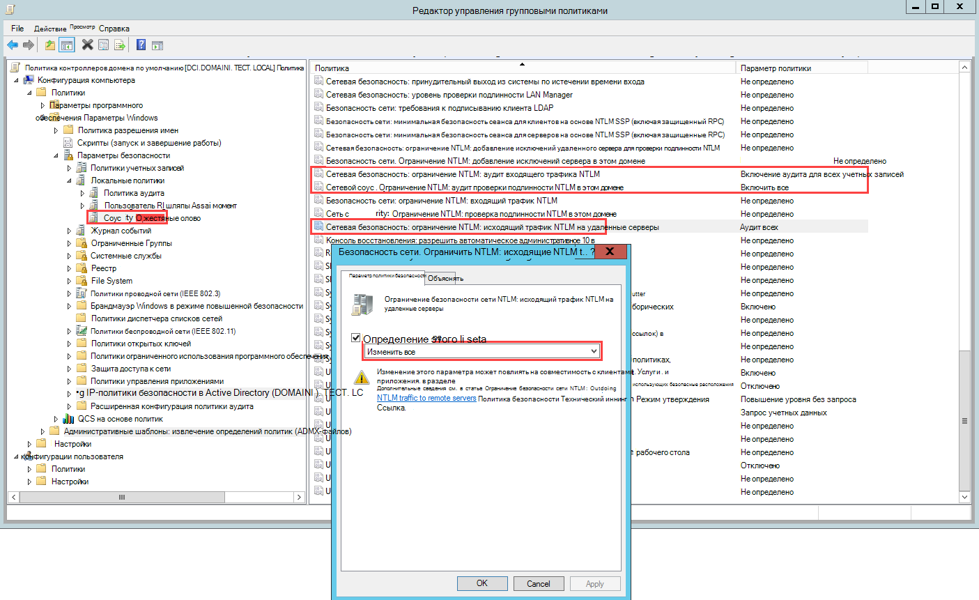Click the Конфигурация компьютера computer icon
Viewport: 979px width, 600px height.
(29, 80)
